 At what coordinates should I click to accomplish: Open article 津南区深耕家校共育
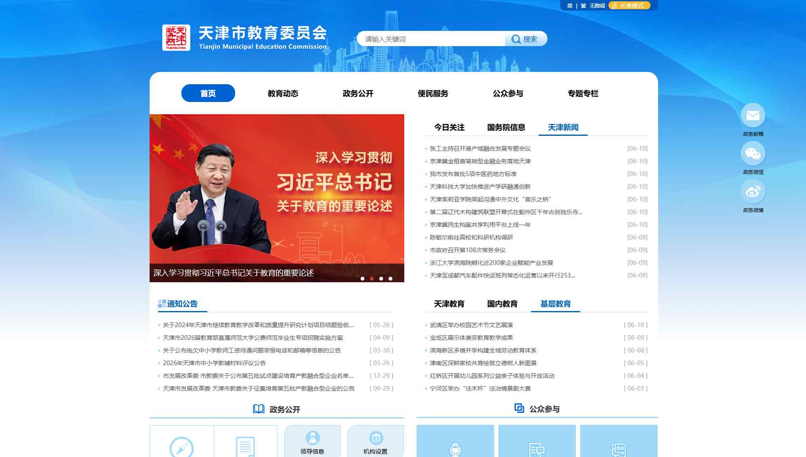point(483,363)
